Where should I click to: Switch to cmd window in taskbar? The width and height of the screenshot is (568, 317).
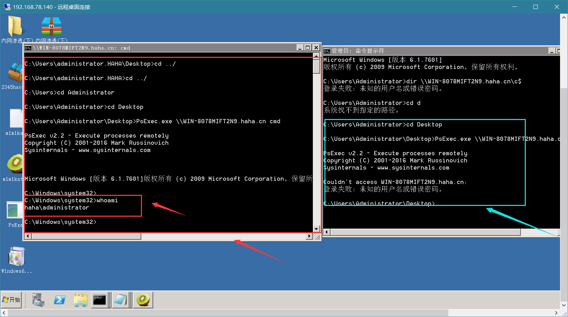click(99, 300)
